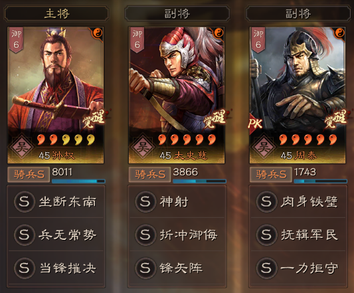Open the 周泰 general card portrait

(298, 95)
